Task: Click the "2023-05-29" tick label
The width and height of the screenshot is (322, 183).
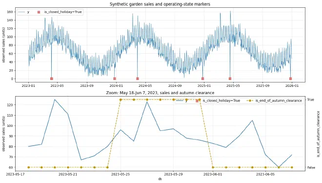Action: click(x=173, y=174)
